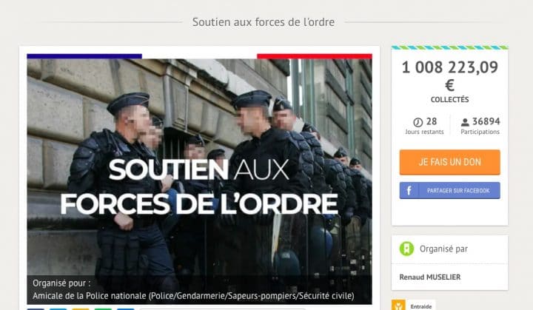533x310 pixels.
Task: Click the clock icon beside 28 jours
Action: pyautogui.click(x=418, y=122)
